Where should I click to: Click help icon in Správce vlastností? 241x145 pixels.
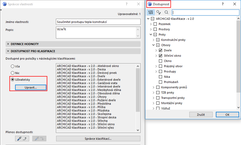[x=127, y=4]
